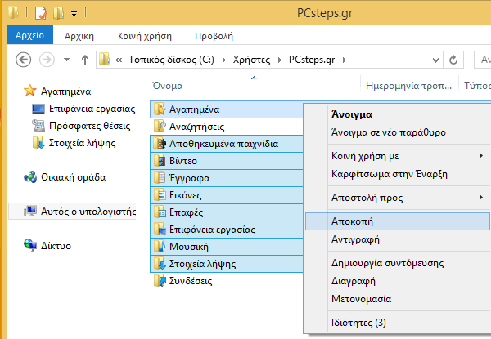Viewport: 491px width, 339px height.
Task: Expand the chevron after PCsteps.gr in path
Action: coord(345,60)
